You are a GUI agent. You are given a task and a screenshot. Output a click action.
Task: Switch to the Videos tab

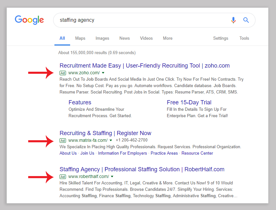(x=146, y=38)
